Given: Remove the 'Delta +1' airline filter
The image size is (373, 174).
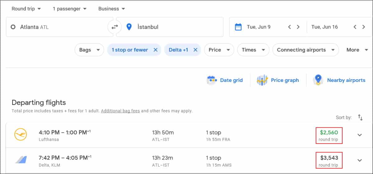Looking at the screenshot, I should pos(195,50).
